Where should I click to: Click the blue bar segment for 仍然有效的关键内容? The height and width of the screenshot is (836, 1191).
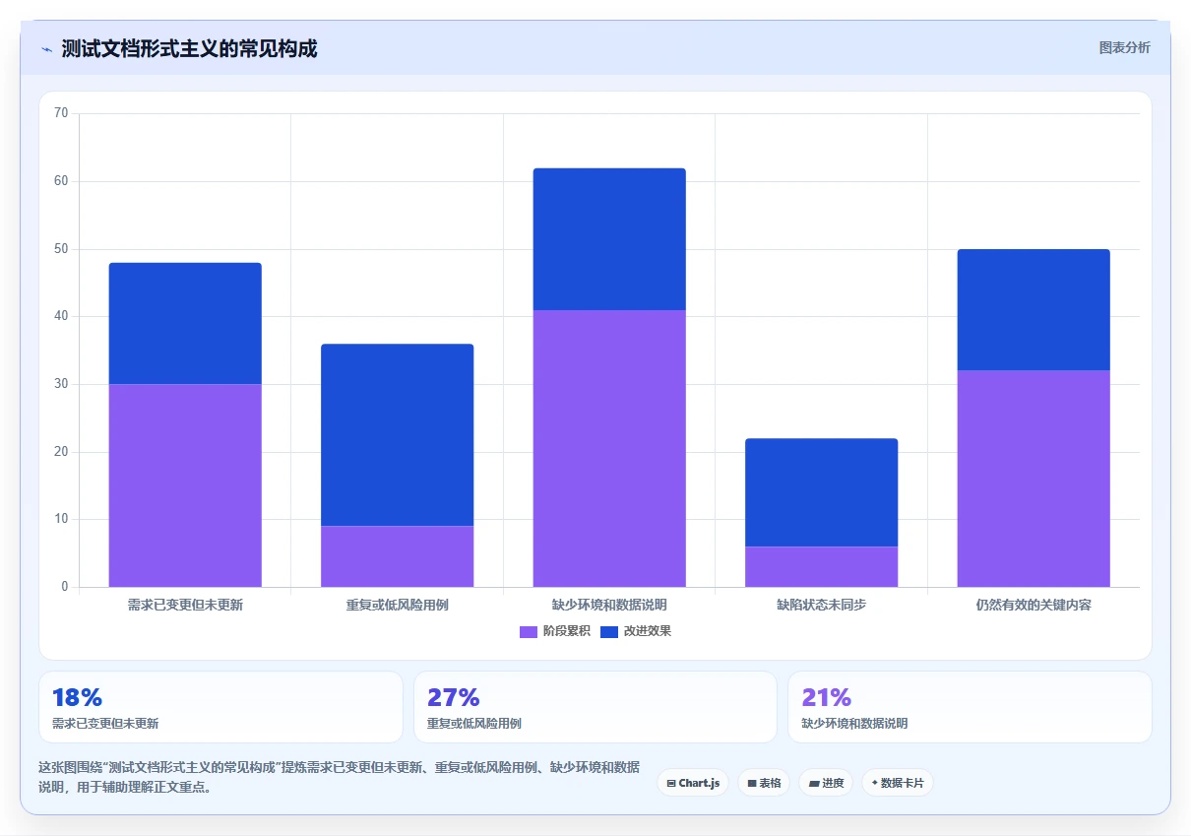(x=1034, y=310)
